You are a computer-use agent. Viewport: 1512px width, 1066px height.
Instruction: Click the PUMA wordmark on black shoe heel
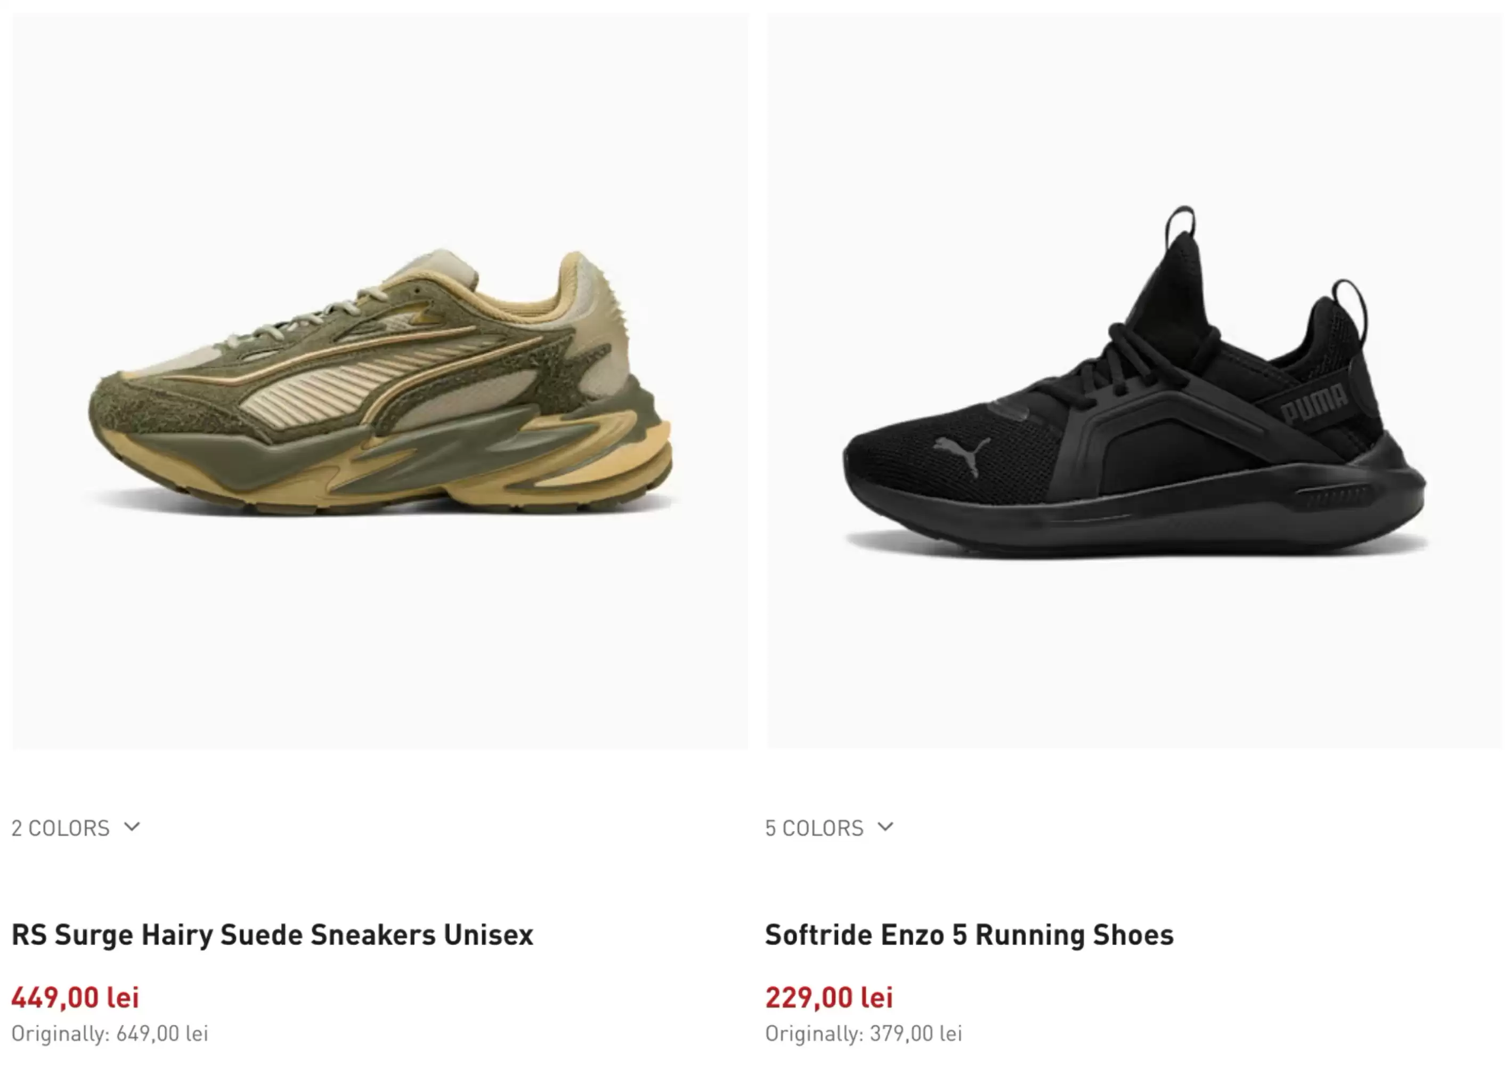click(x=1314, y=401)
